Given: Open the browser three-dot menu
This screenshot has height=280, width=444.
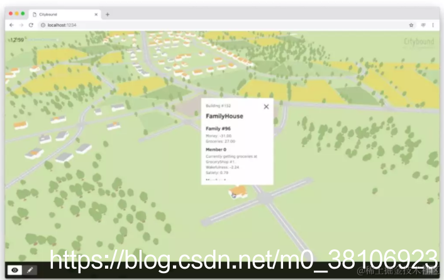Looking at the screenshot, I should (x=433, y=25).
